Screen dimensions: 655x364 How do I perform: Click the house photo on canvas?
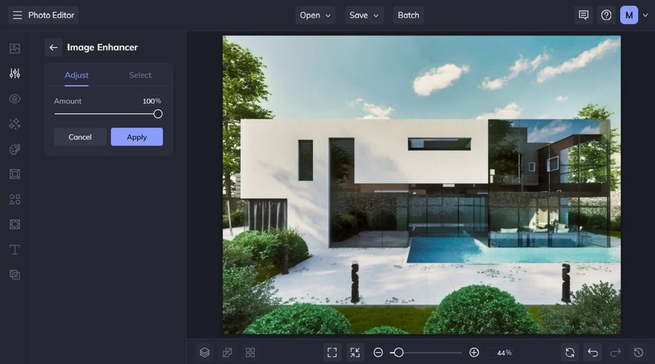421,185
